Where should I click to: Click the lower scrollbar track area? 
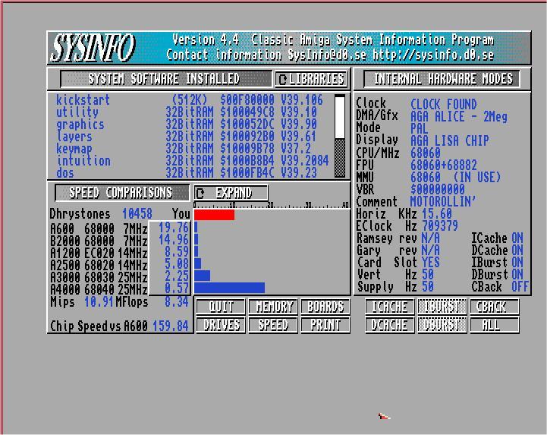(x=340, y=158)
